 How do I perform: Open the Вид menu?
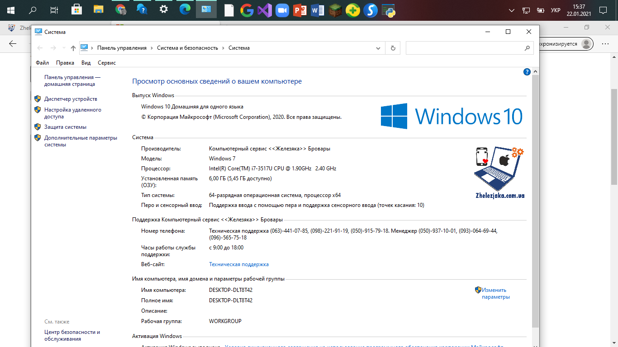(x=86, y=63)
